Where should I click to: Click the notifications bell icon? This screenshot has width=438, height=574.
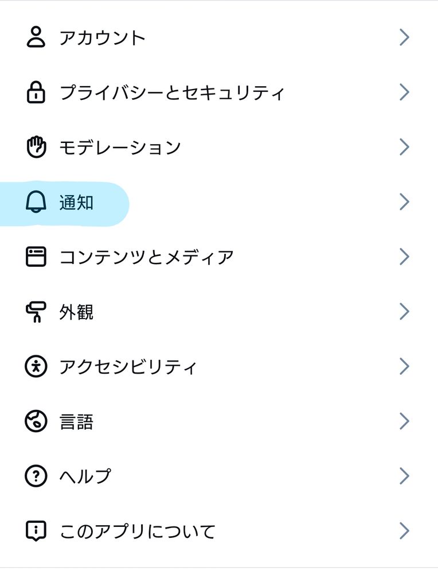(36, 202)
